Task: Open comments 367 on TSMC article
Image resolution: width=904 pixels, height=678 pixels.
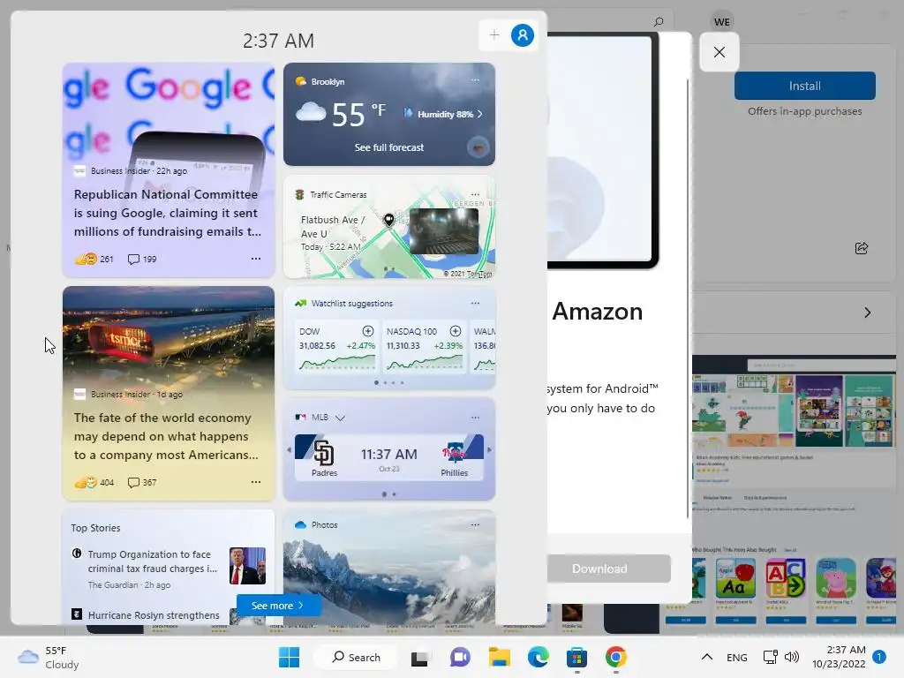Action: (142, 482)
